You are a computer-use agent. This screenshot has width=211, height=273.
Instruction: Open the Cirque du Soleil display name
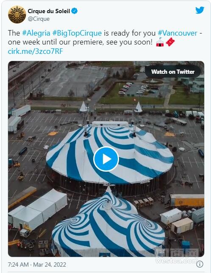click(49, 11)
